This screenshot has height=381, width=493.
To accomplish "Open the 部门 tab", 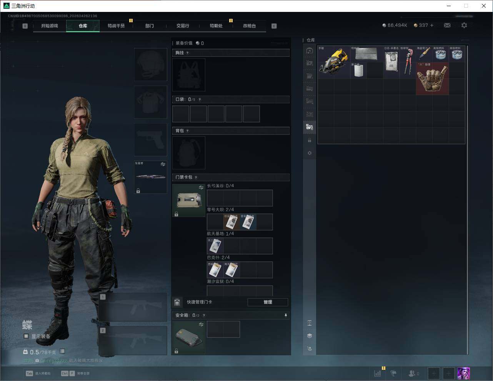I will (150, 26).
